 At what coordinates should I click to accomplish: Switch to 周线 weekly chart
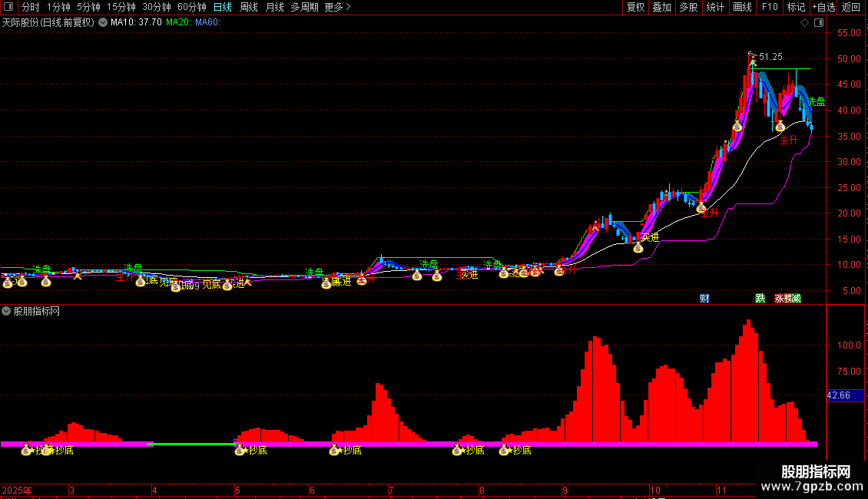[249, 7]
